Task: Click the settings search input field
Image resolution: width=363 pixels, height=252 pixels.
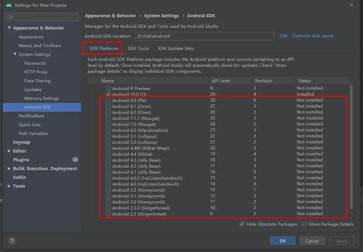Action: click(x=42, y=17)
